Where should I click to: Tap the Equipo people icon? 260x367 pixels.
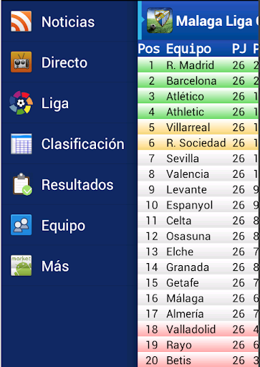(21, 225)
